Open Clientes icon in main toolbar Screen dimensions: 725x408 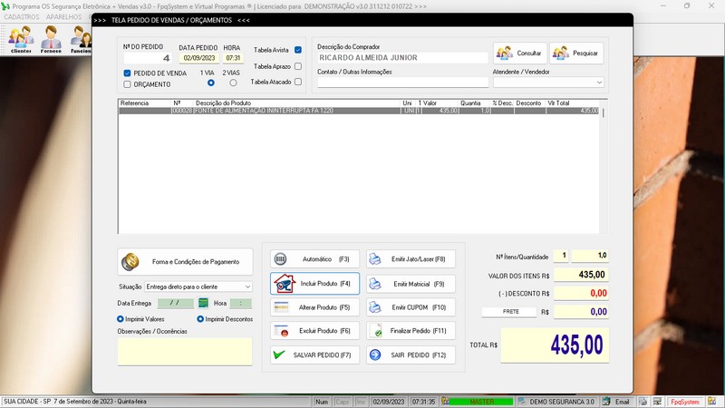click(x=21, y=39)
